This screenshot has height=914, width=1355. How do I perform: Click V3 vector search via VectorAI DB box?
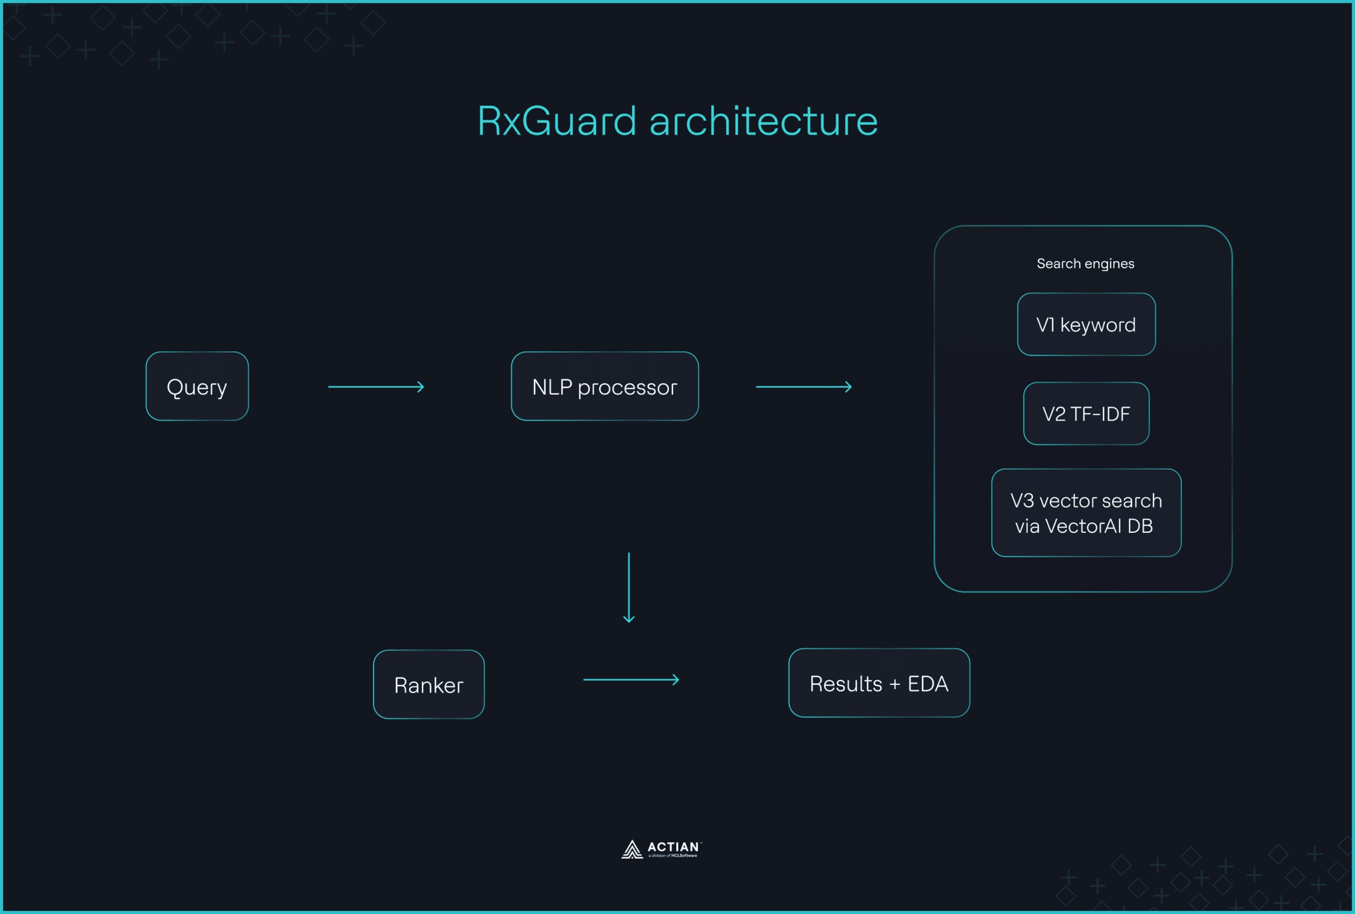click(x=1086, y=512)
